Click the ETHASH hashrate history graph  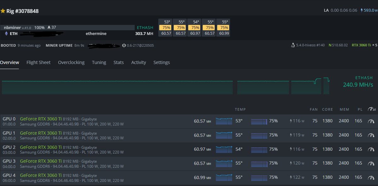(x=165, y=86)
